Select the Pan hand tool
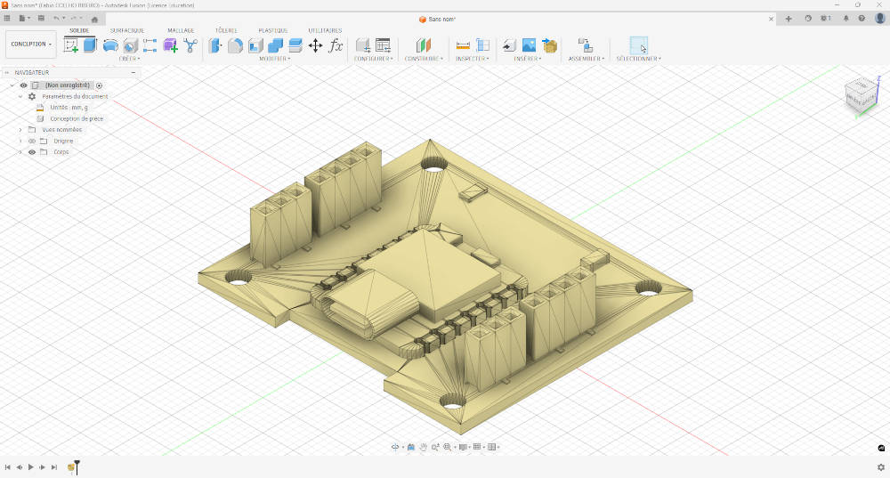 pos(423,447)
